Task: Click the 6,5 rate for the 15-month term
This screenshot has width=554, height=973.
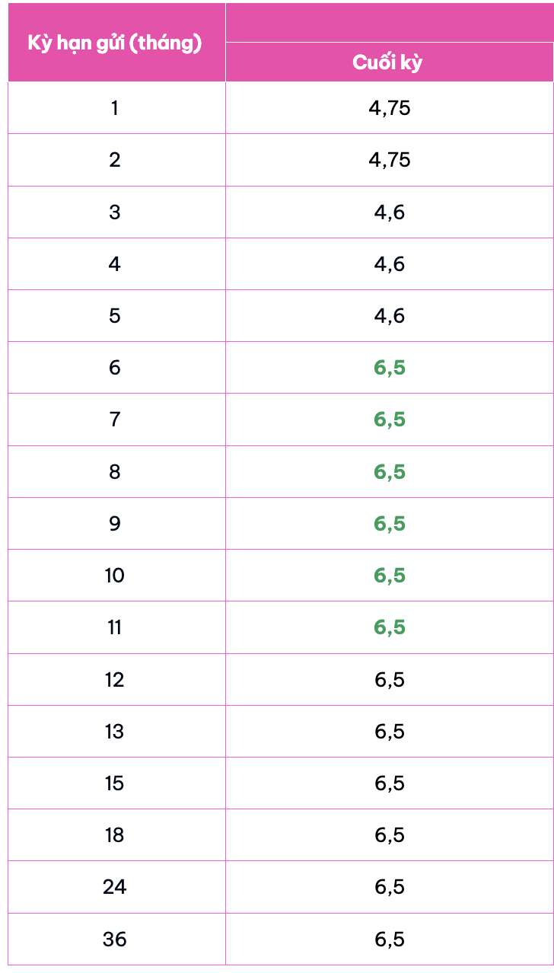Action: pyautogui.click(x=389, y=783)
